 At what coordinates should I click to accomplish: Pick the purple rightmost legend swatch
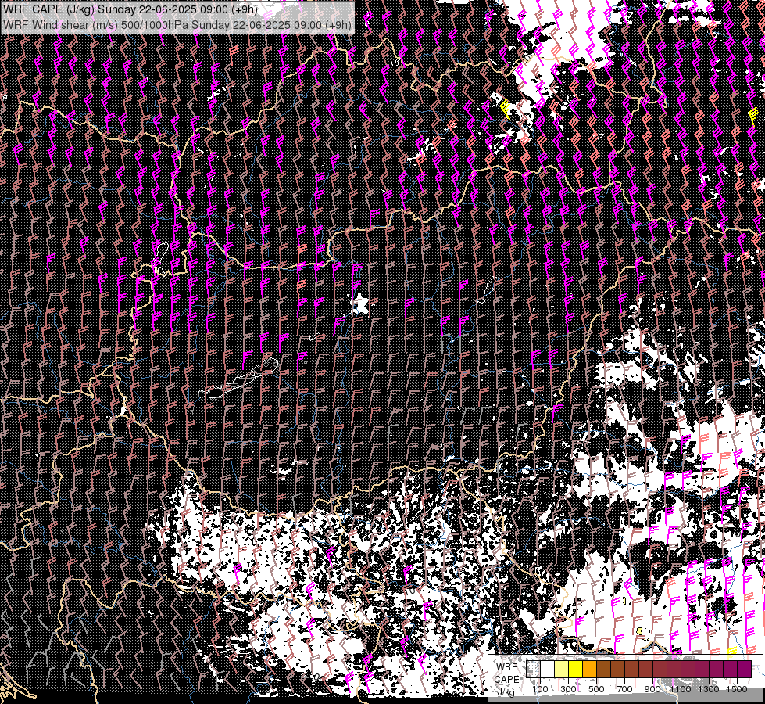[x=745, y=669]
